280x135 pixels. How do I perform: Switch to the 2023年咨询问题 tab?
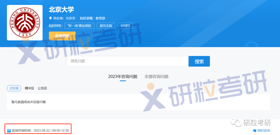[123, 77]
